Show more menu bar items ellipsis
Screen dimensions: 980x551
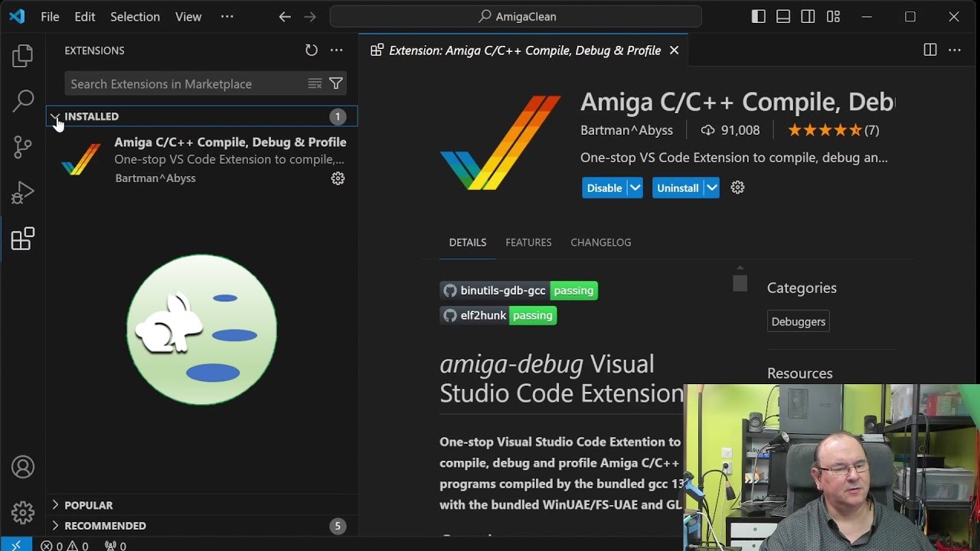click(x=227, y=17)
